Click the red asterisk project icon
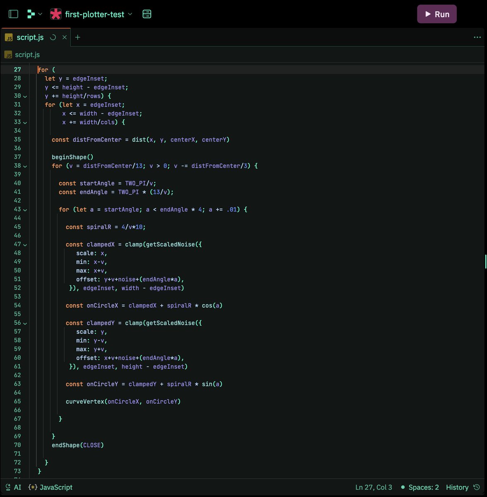Screen dimensions: 487x497 [x=56, y=14]
